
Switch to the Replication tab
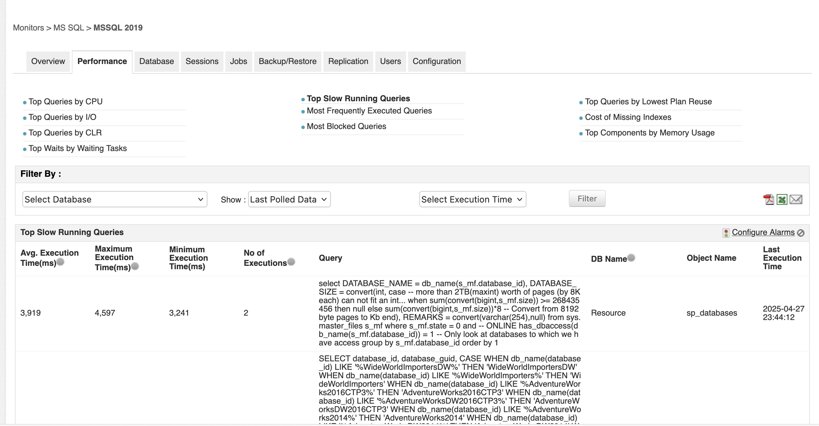click(348, 61)
